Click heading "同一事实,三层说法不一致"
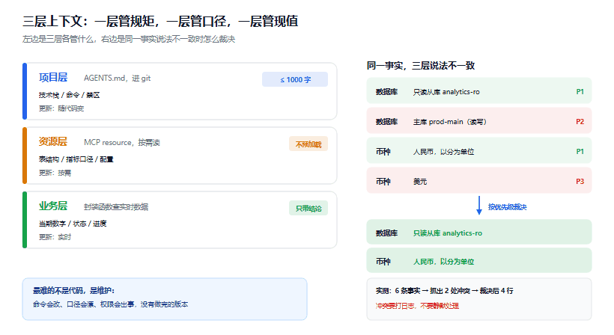Image resolution: width=614 pixels, height=335 pixels. [421, 65]
